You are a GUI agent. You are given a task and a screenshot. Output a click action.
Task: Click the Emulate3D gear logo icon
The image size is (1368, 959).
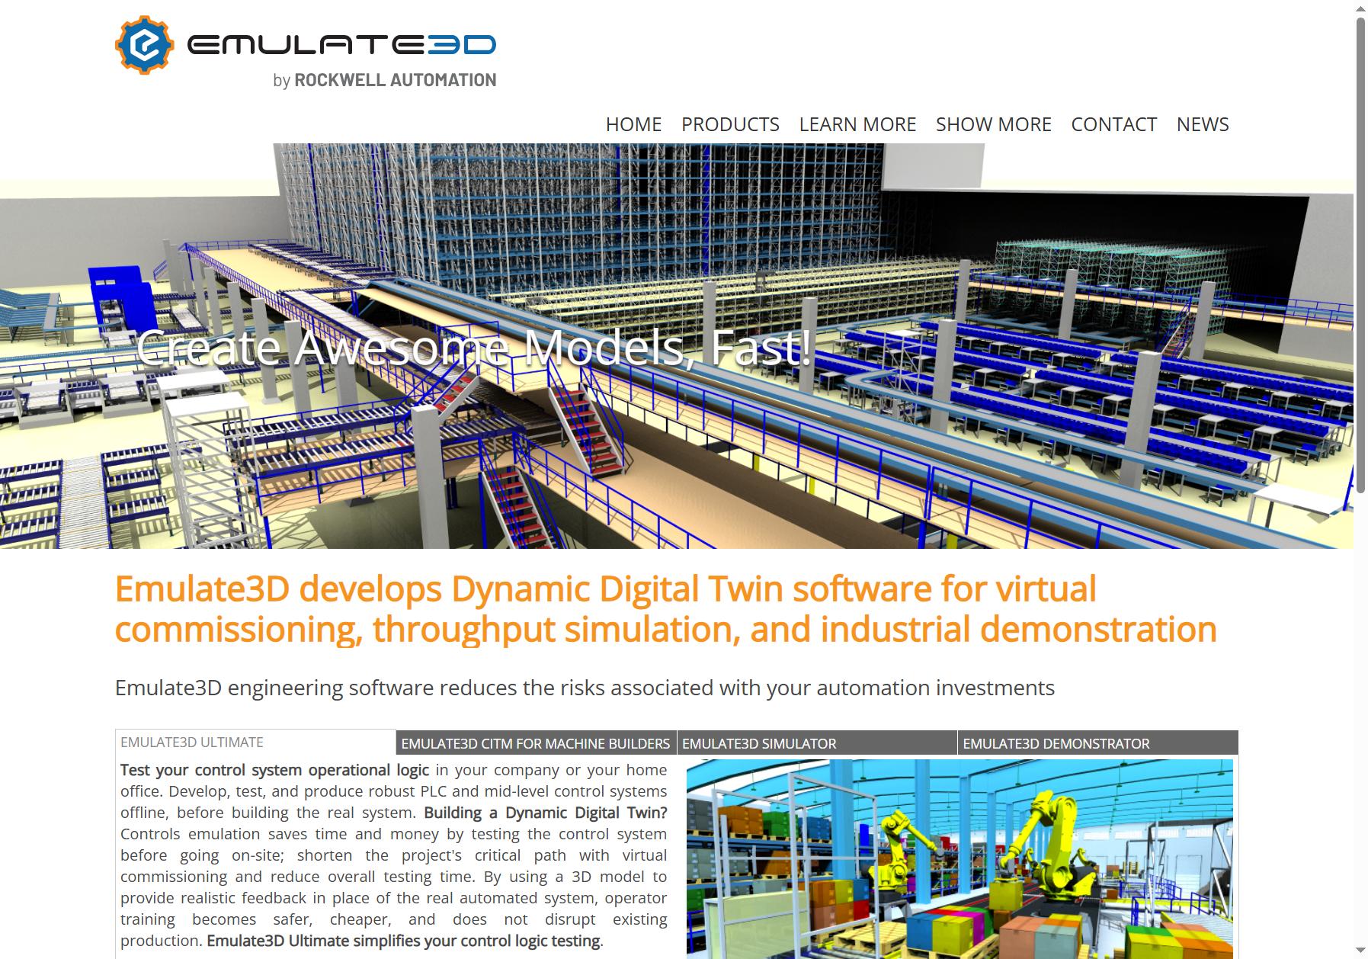[145, 45]
